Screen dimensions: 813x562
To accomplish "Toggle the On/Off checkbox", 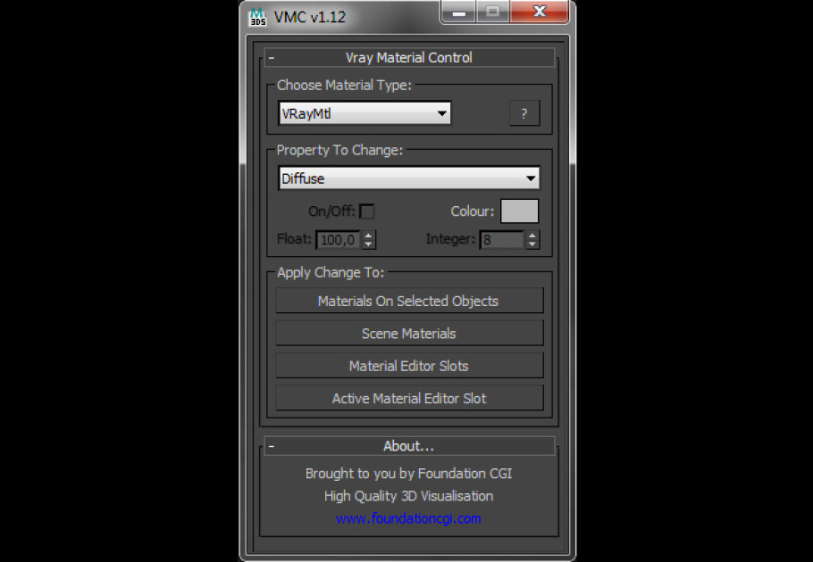I will pyautogui.click(x=366, y=211).
